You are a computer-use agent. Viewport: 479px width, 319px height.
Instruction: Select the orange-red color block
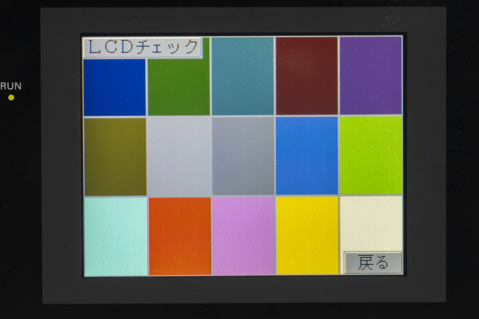pos(180,236)
